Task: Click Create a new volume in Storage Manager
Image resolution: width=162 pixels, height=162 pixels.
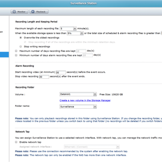Action: 85,101
